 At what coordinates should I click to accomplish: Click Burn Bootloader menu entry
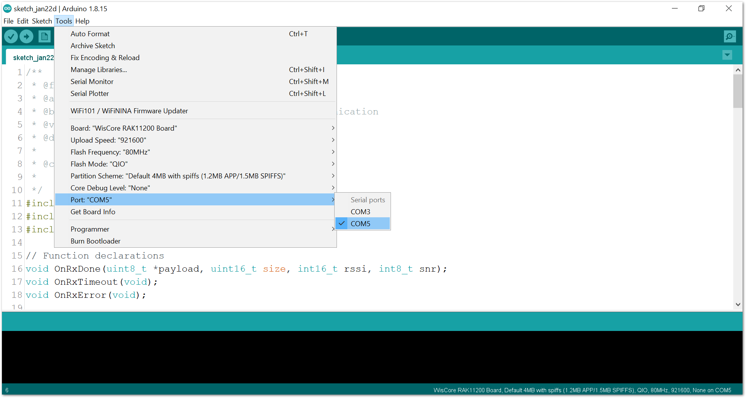tap(96, 241)
